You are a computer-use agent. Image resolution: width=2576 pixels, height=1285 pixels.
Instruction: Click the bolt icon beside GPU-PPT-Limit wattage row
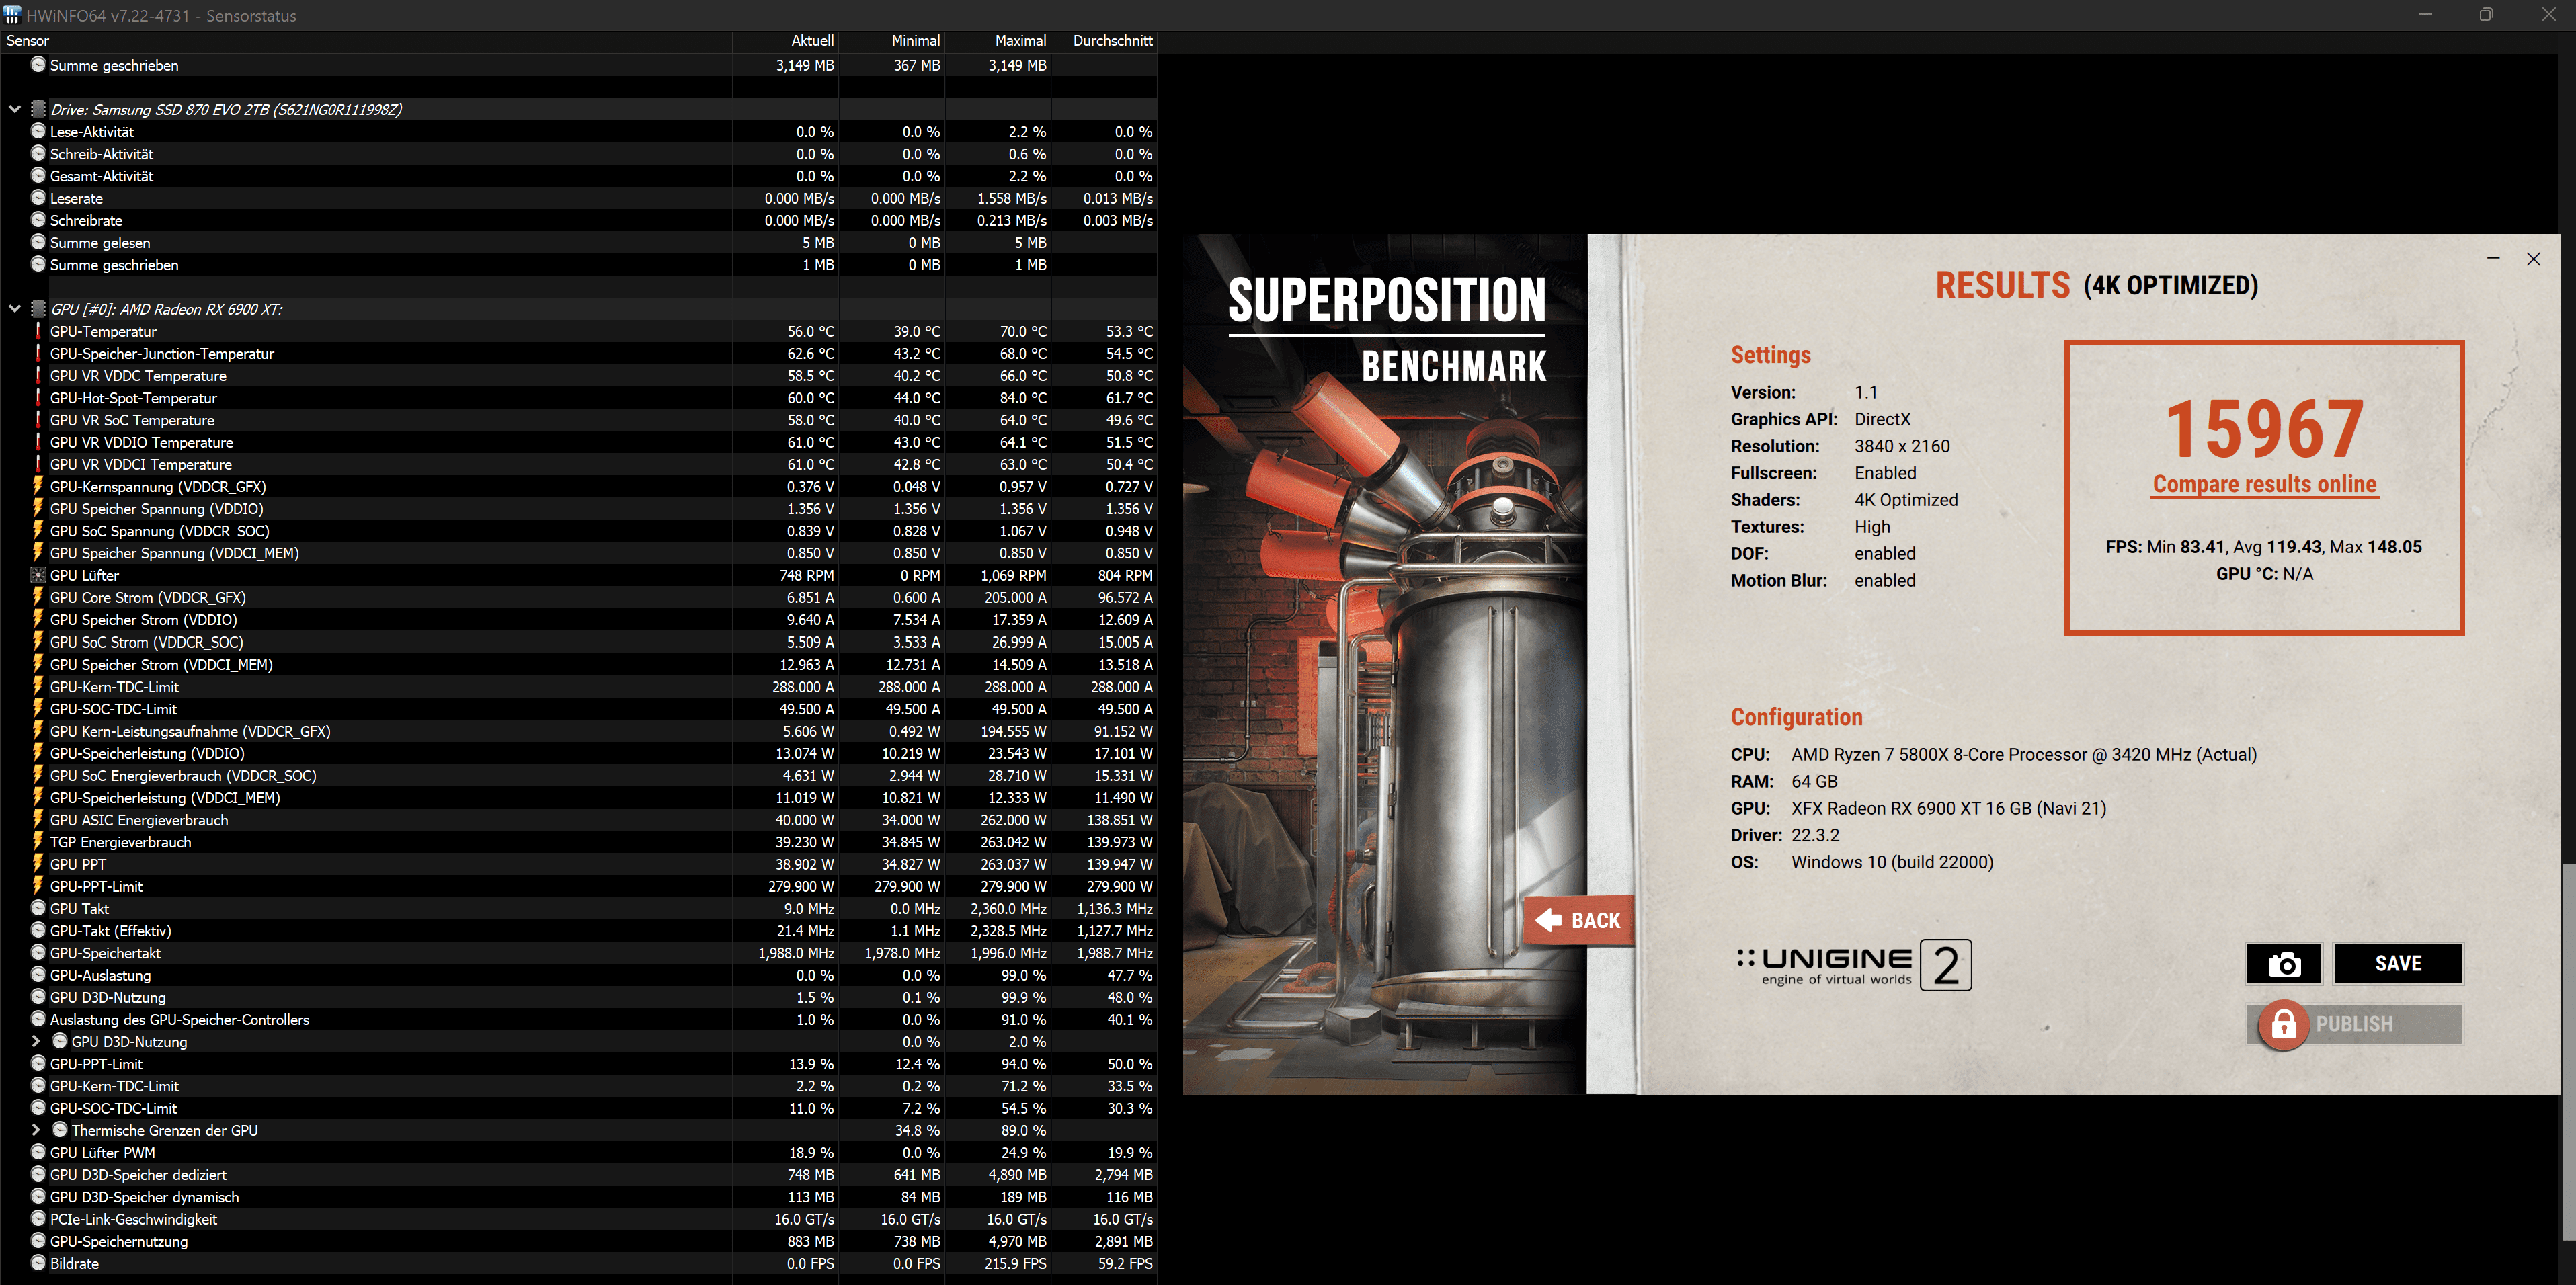pos(38,886)
